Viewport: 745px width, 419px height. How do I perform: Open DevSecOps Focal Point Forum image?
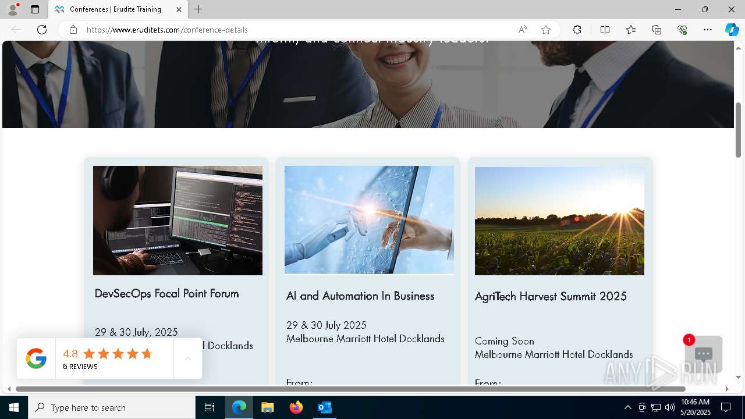tap(178, 221)
